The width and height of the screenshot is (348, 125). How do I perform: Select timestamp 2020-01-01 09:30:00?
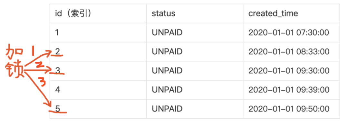click(288, 71)
